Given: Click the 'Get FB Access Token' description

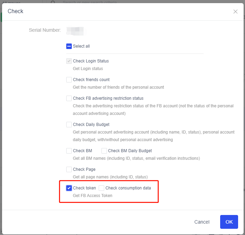Looking at the screenshot, I should tap(92, 196).
